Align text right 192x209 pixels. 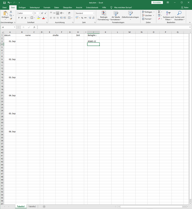coord(58,18)
